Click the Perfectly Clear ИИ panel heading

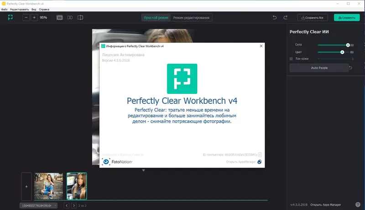[x=309, y=32]
